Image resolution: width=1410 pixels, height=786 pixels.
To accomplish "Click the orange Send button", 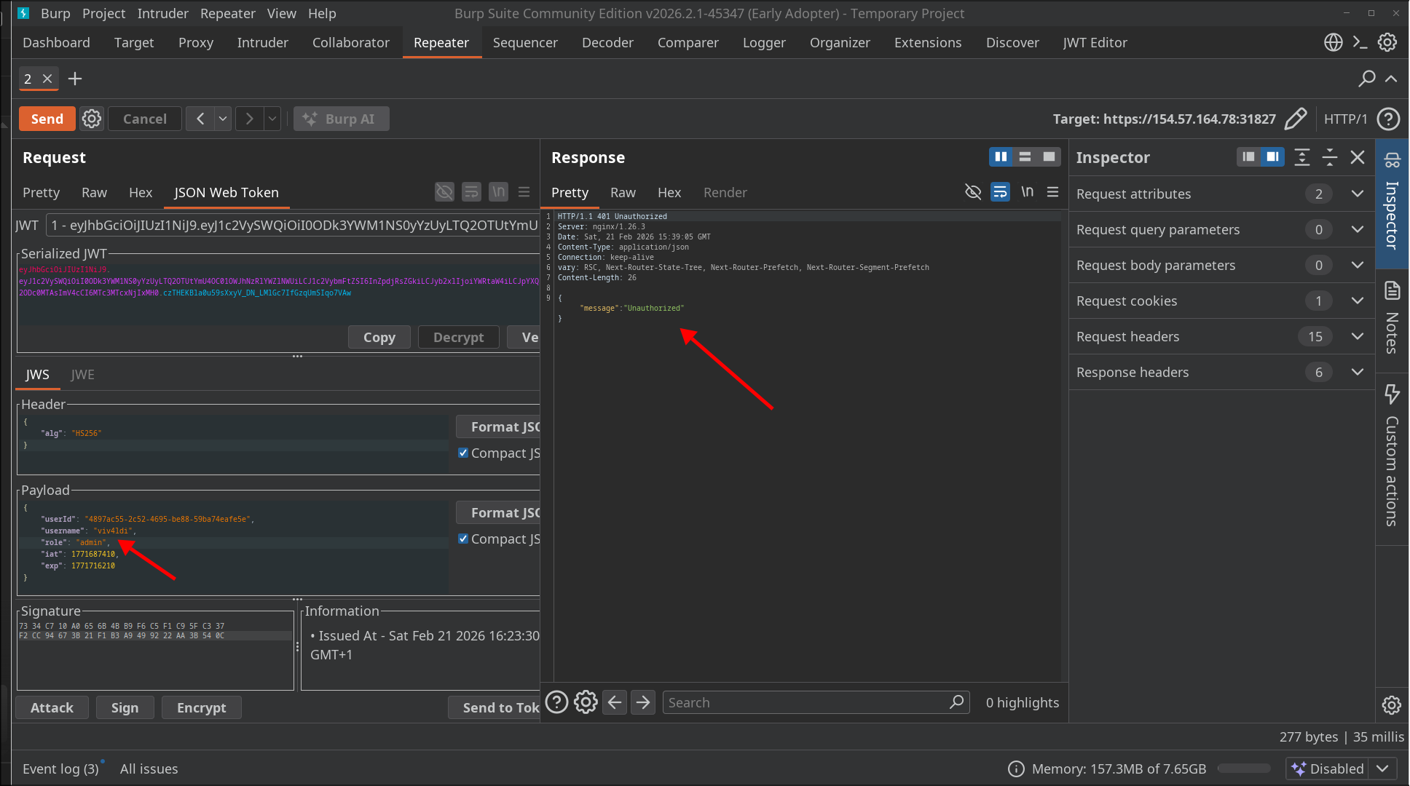I will 47,119.
